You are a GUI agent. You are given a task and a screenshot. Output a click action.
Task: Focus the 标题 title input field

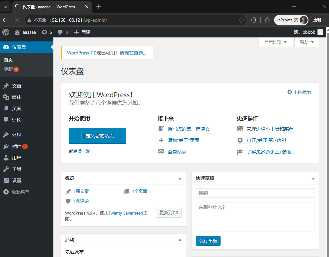pyautogui.click(x=255, y=193)
